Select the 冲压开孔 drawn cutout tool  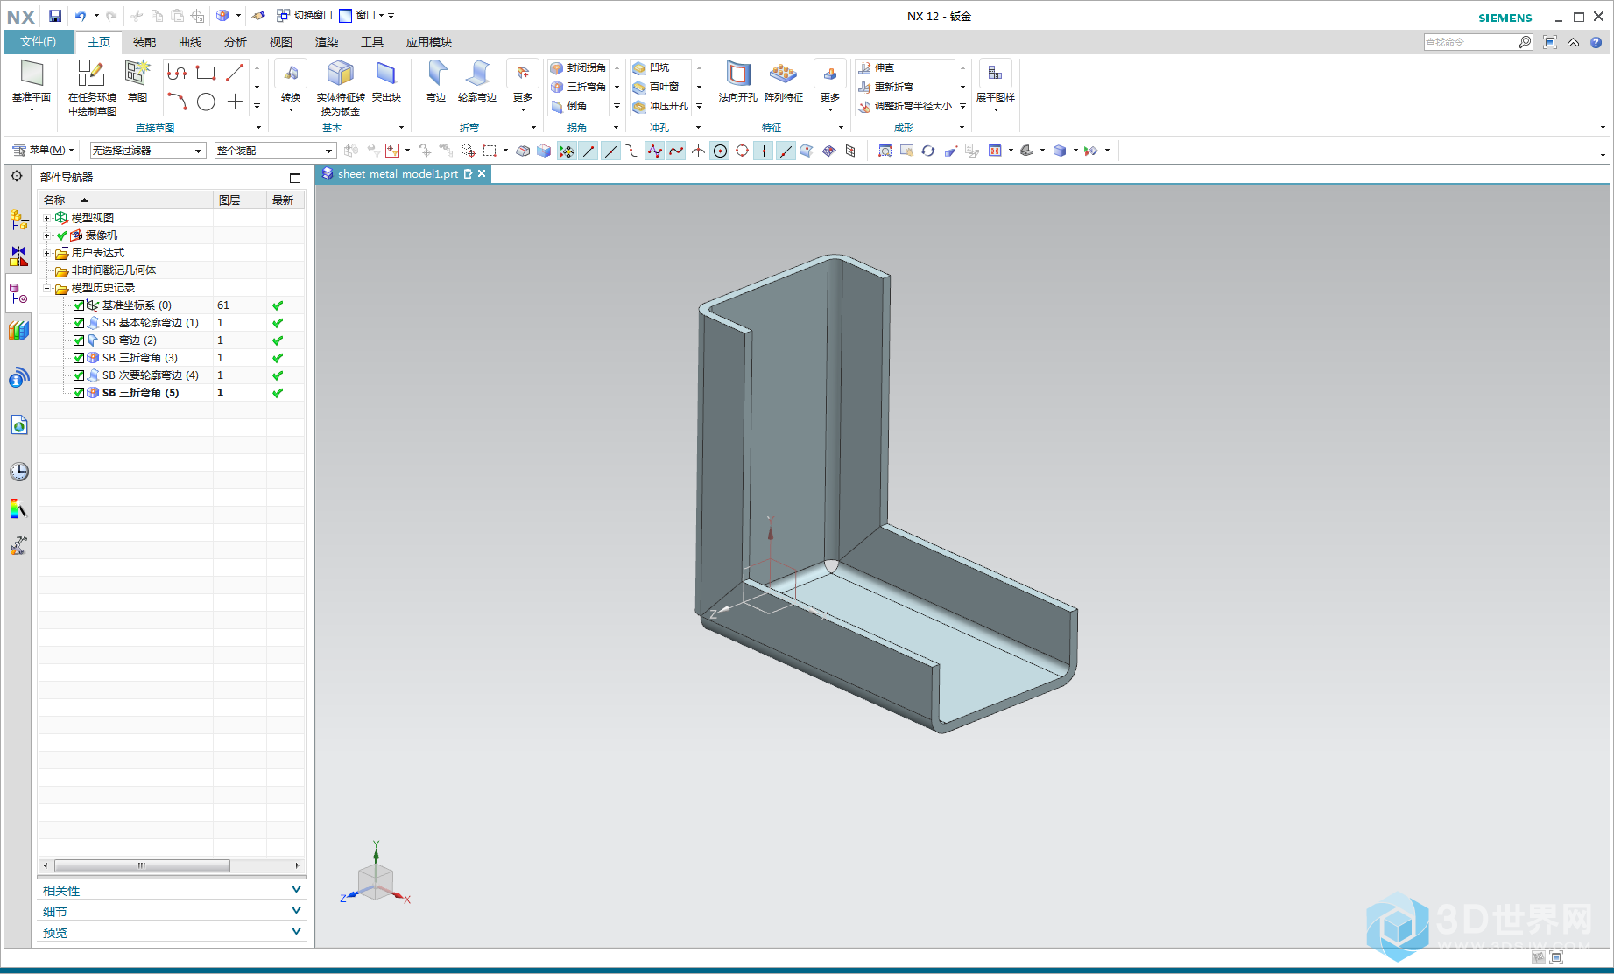(x=660, y=106)
